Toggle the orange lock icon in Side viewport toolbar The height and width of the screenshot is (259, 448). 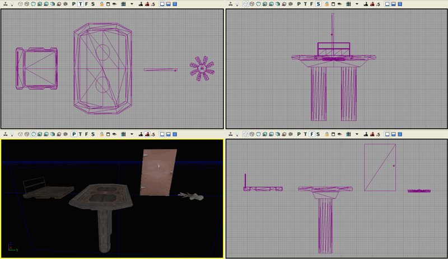(327, 4)
